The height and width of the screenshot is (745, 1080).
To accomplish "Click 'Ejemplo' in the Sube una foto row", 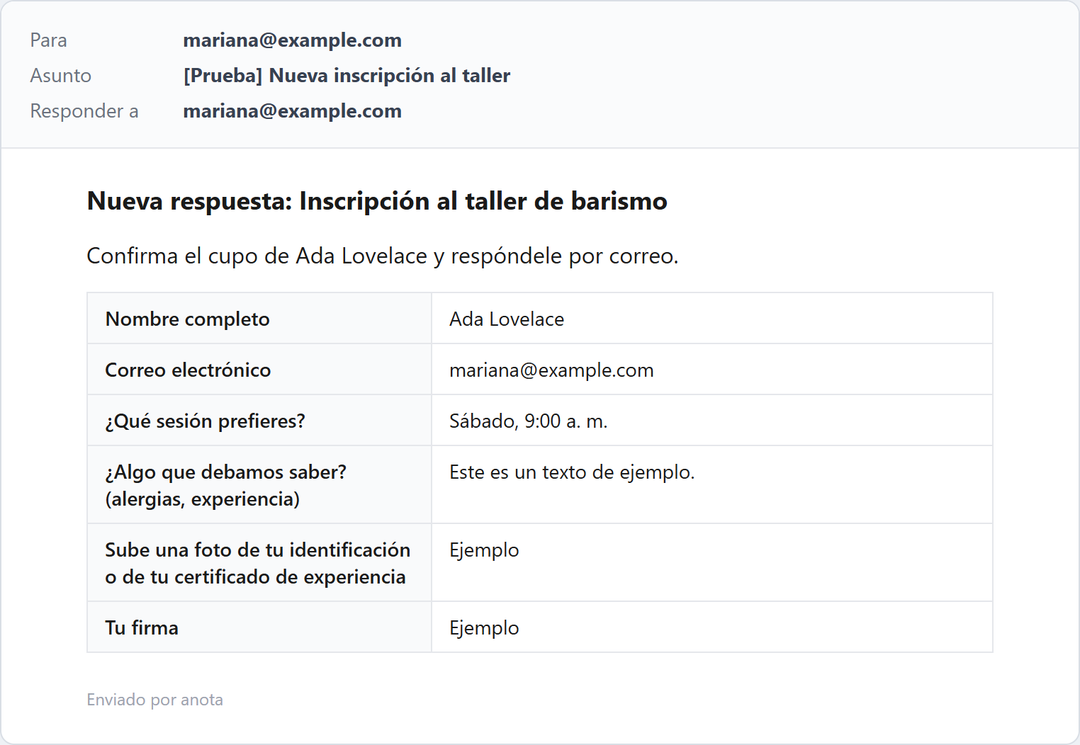I will pos(484,550).
